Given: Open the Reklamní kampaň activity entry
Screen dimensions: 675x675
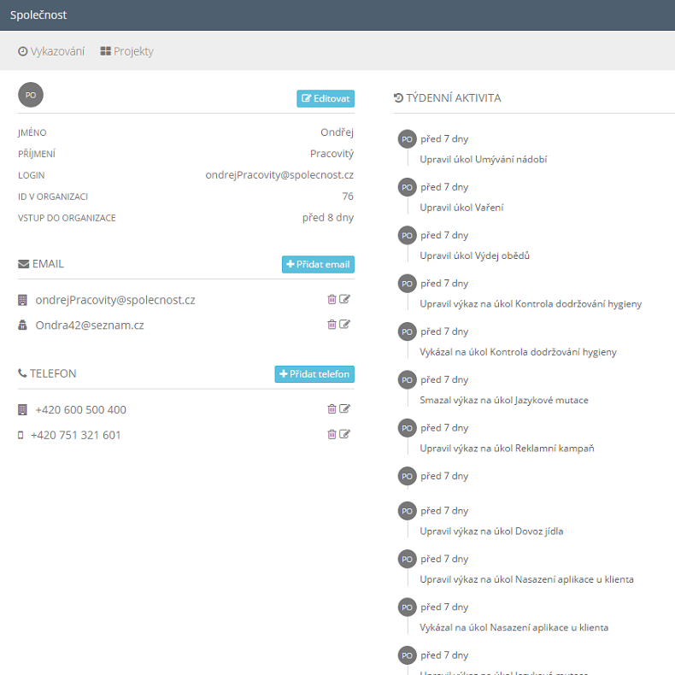Looking at the screenshot, I should point(507,448).
